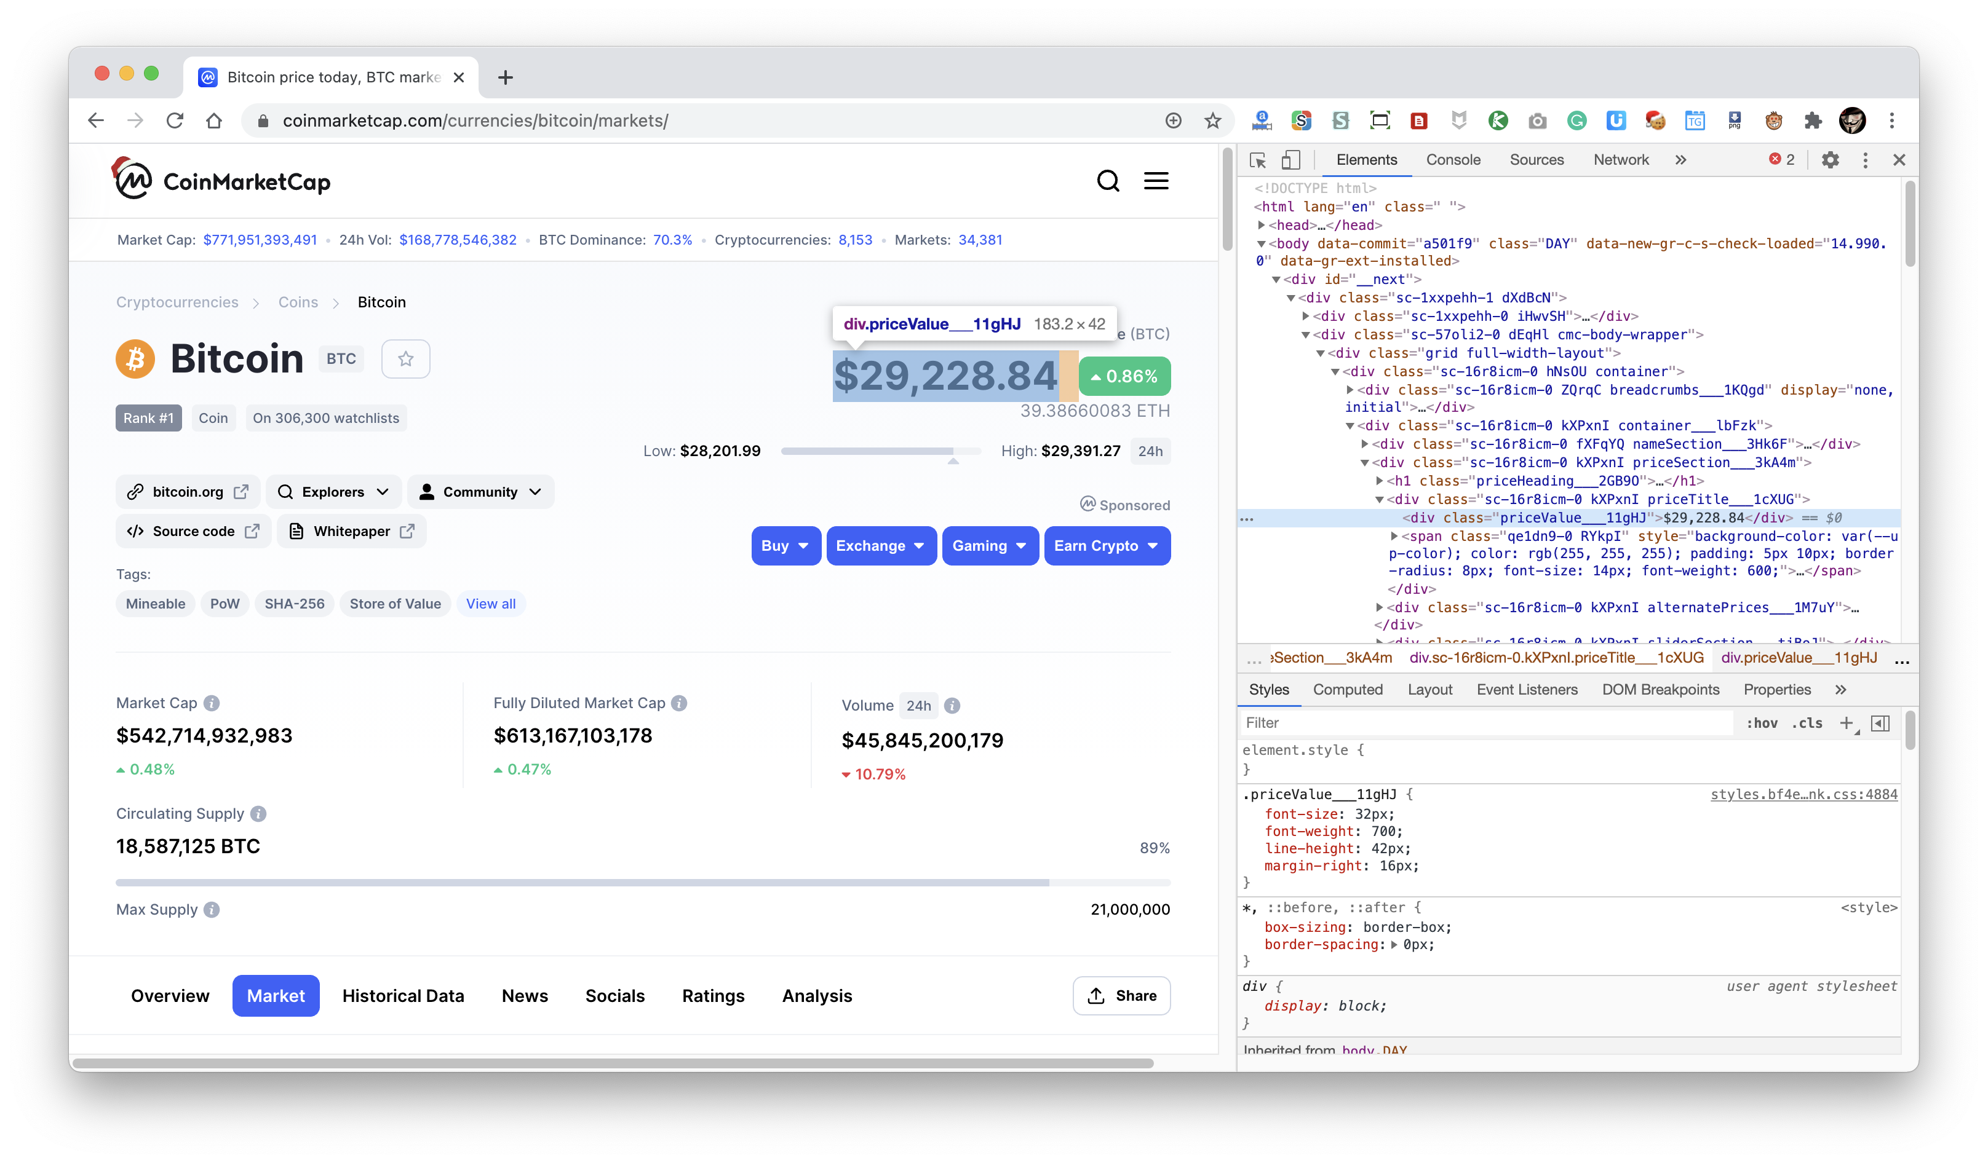Click the DevTools settings gear icon
Viewport: 1988px width, 1163px height.
click(1830, 159)
